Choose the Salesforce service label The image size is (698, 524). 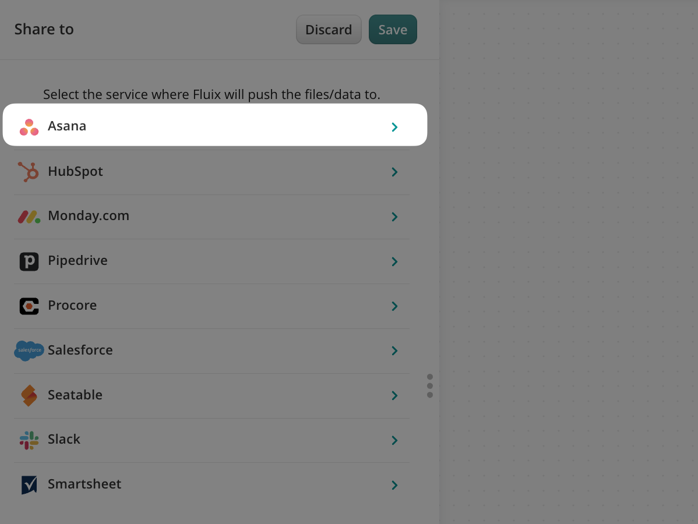tap(80, 350)
